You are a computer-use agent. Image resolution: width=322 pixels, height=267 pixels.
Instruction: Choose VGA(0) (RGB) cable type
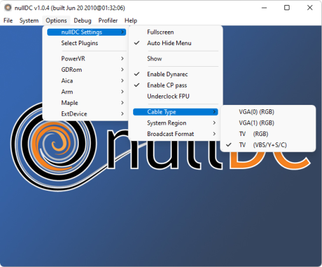coord(268,112)
